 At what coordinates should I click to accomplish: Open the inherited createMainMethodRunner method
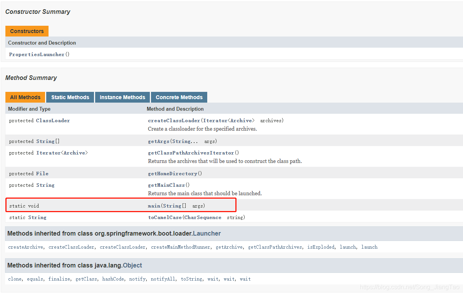pyautogui.click(x=181, y=247)
